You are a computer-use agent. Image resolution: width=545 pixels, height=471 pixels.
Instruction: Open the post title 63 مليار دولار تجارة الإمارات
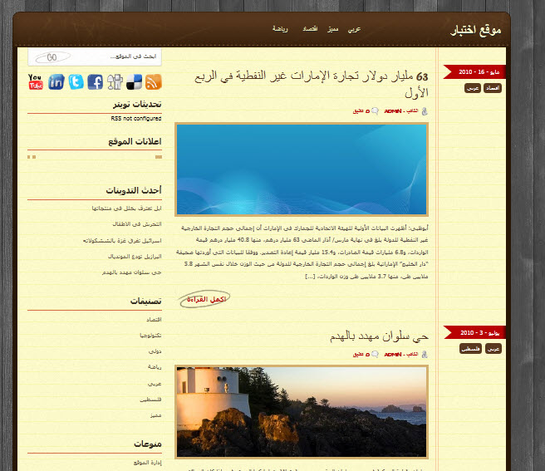click(x=311, y=84)
